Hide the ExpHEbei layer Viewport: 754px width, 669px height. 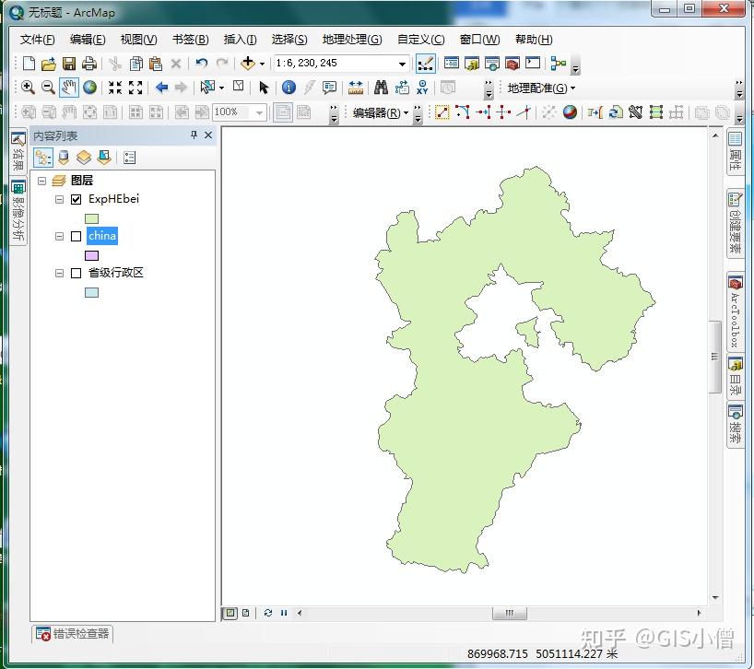77,199
